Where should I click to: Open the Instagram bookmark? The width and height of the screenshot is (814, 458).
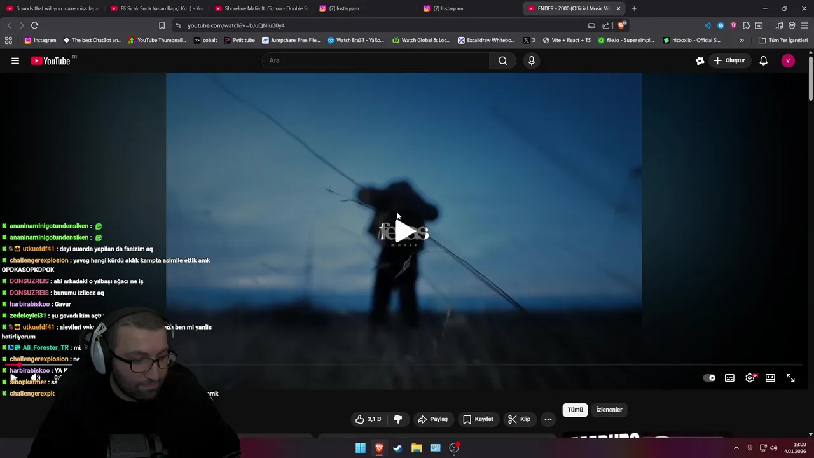pos(40,40)
